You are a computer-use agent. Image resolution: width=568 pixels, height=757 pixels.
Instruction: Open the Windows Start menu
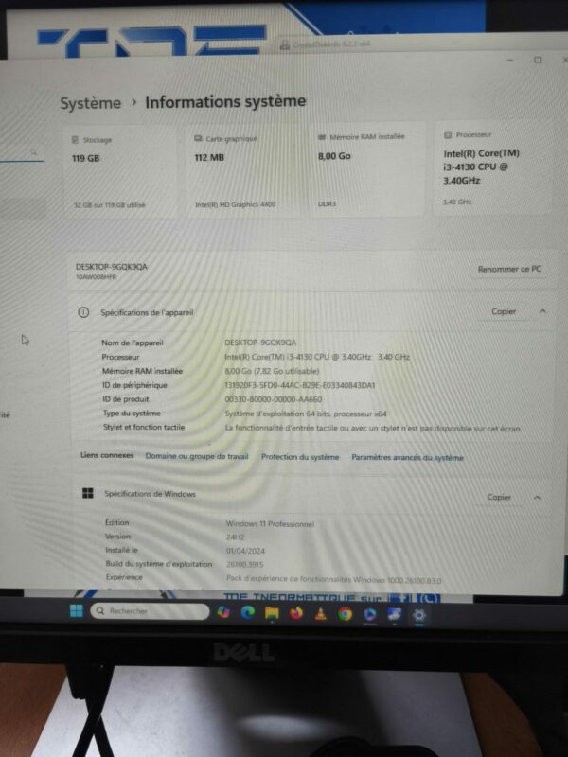[77, 610]
